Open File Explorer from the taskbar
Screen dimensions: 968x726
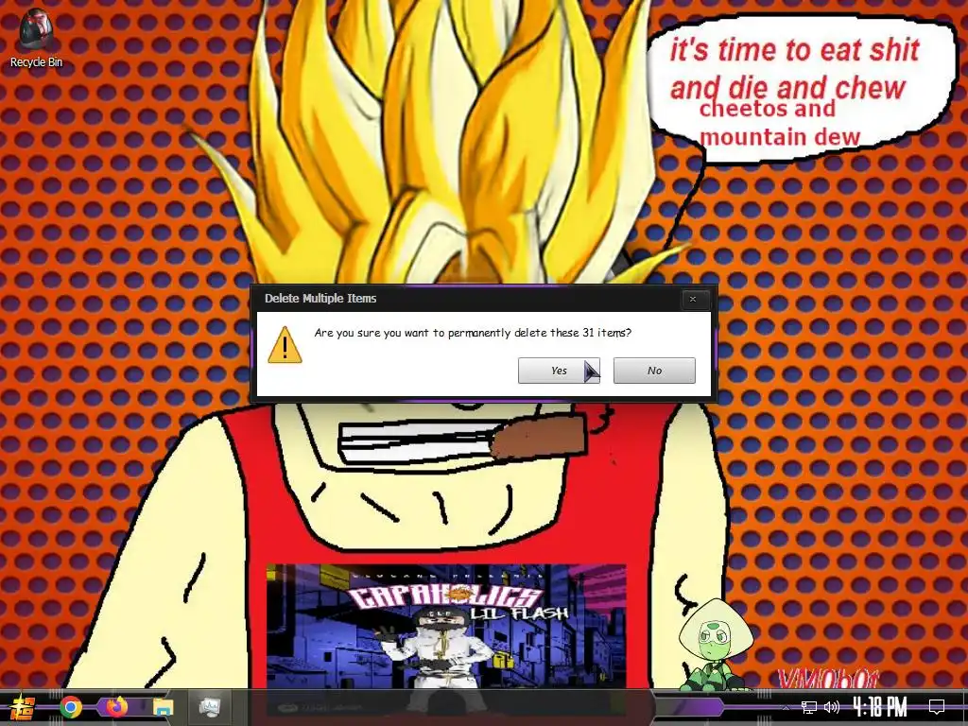(164, 707)
